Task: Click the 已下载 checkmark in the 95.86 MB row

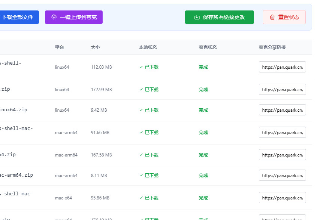Action: click(x=141, y=198)
